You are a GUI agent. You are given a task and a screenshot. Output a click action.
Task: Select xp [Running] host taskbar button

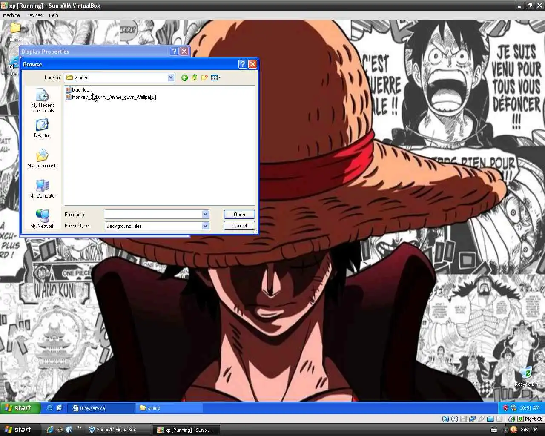[187, 430]
